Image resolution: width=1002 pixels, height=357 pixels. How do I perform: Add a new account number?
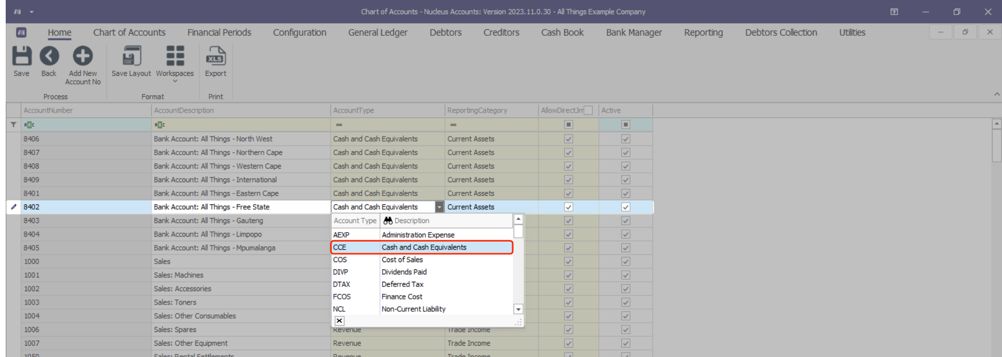coord(83,65)
